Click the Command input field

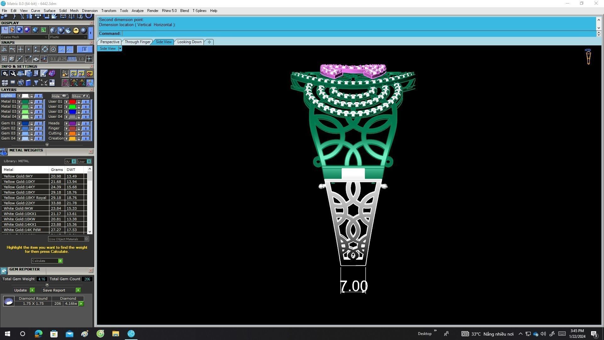359,34
